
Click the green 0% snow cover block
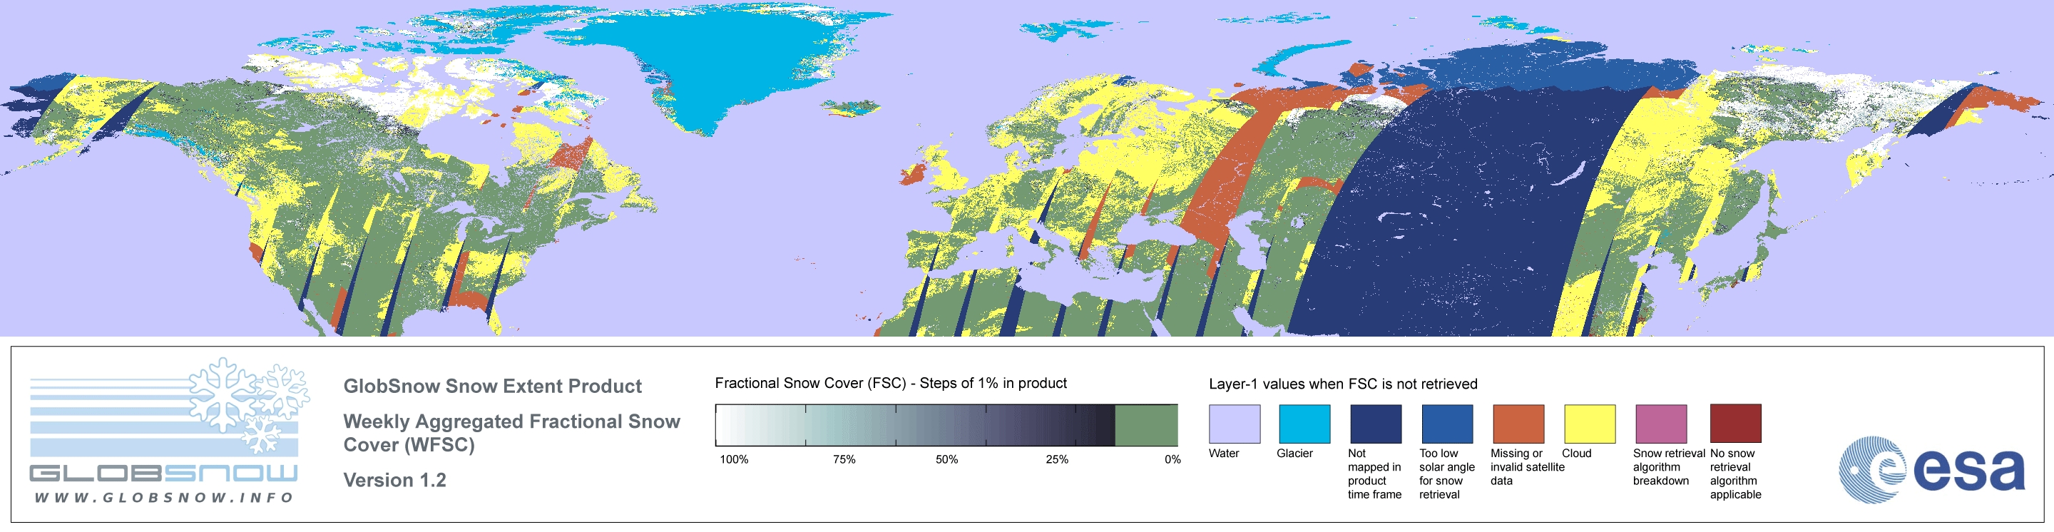(x=1146, y=424)
